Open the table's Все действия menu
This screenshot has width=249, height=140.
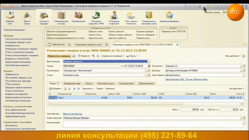click(237, 89)
